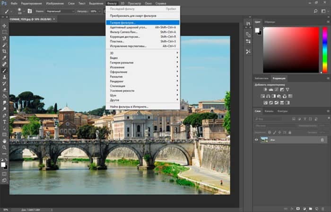This screenshot has width=331, height=212.
Task: Reset default foreground and background colors
Action: [2, 160]
